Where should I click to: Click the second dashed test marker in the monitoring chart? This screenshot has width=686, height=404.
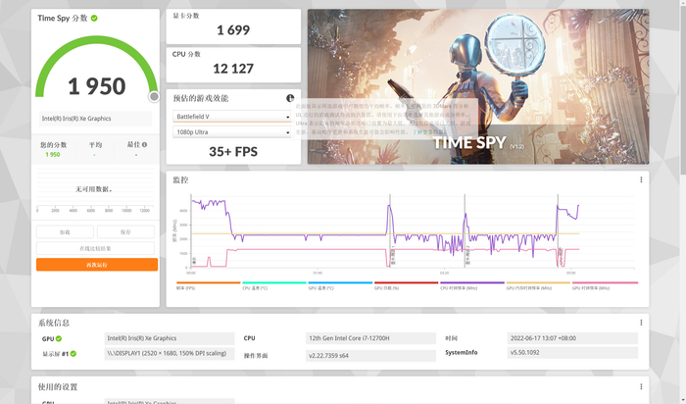(x=465, y=231)
